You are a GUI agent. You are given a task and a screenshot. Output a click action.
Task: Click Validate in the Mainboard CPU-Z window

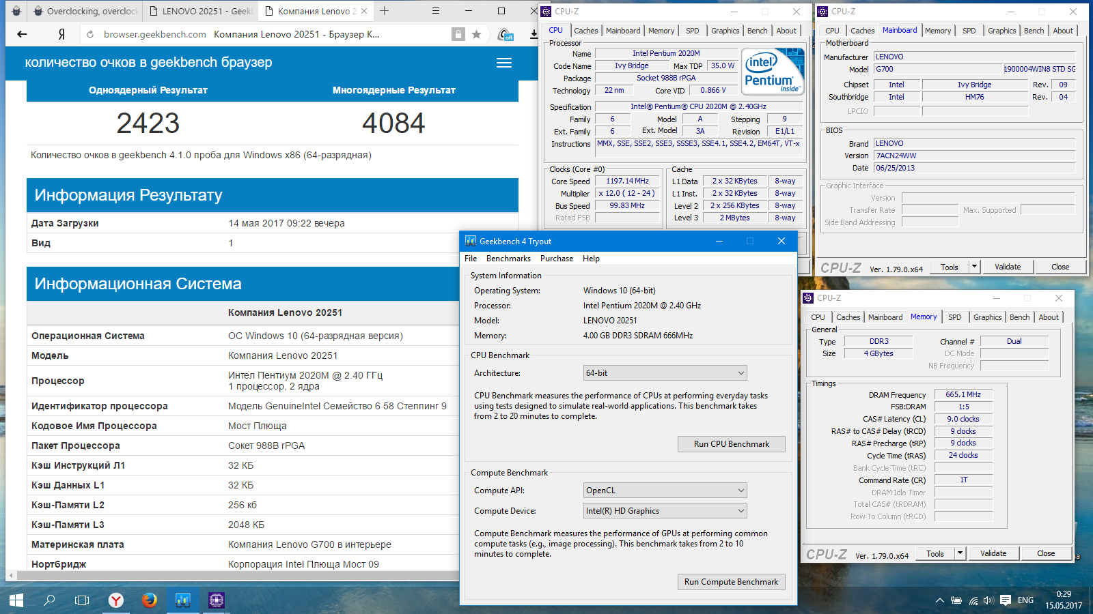click(1008, 267)
